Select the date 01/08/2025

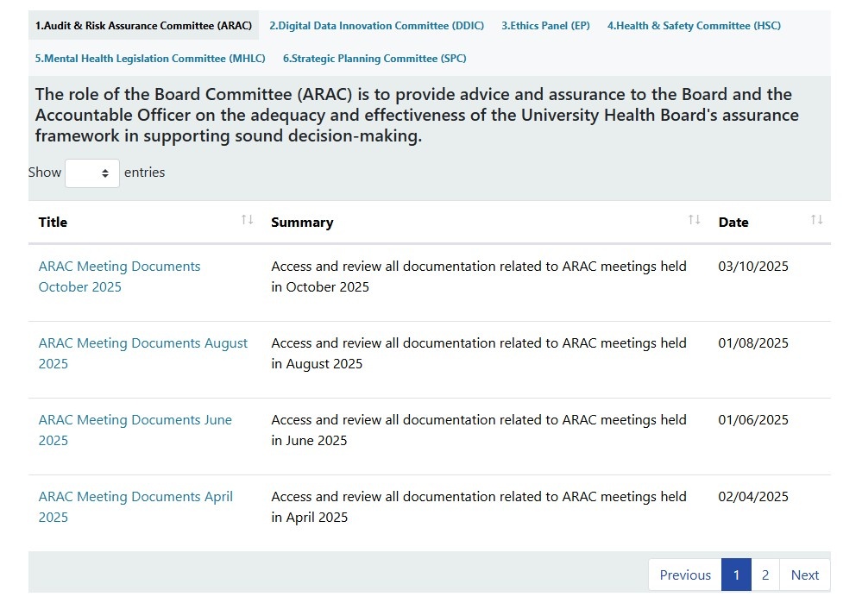(753, 343)
